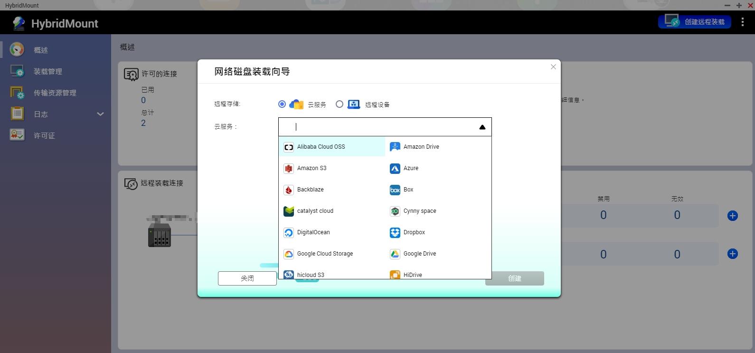The height and width of the screenshot is (353, 755).
Task: Click the 远程存储: label
Action: click(227, 104)
